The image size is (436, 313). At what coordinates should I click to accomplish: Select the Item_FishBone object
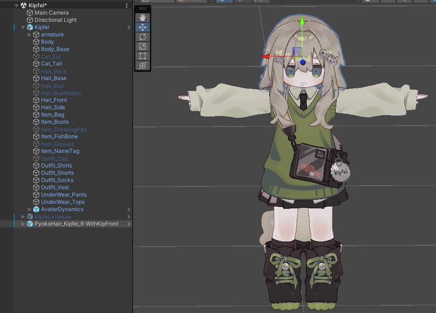point(59,136)
